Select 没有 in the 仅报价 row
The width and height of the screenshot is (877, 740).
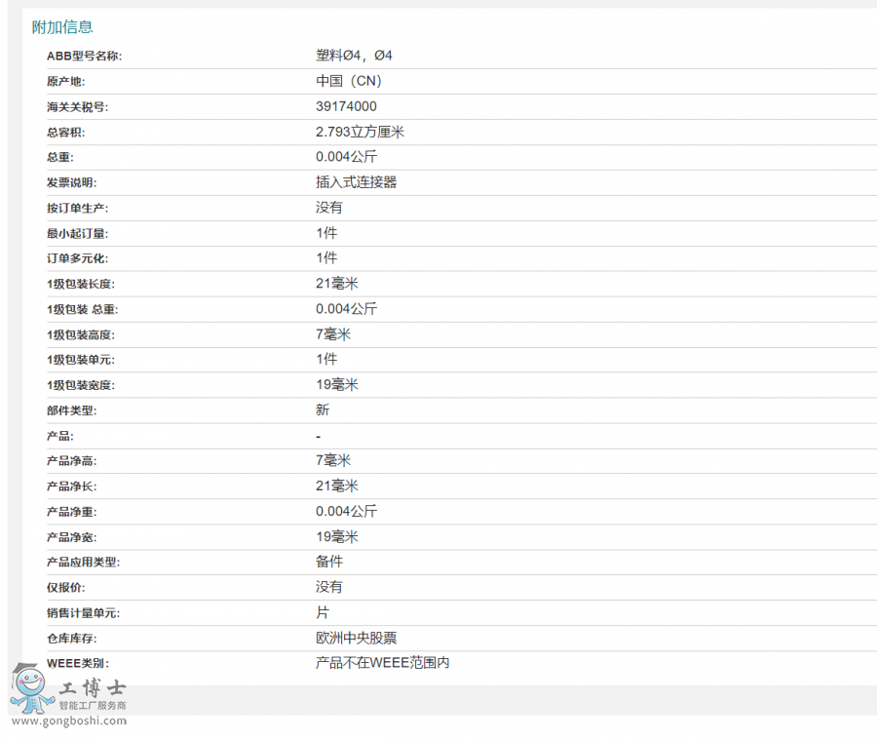329,587
